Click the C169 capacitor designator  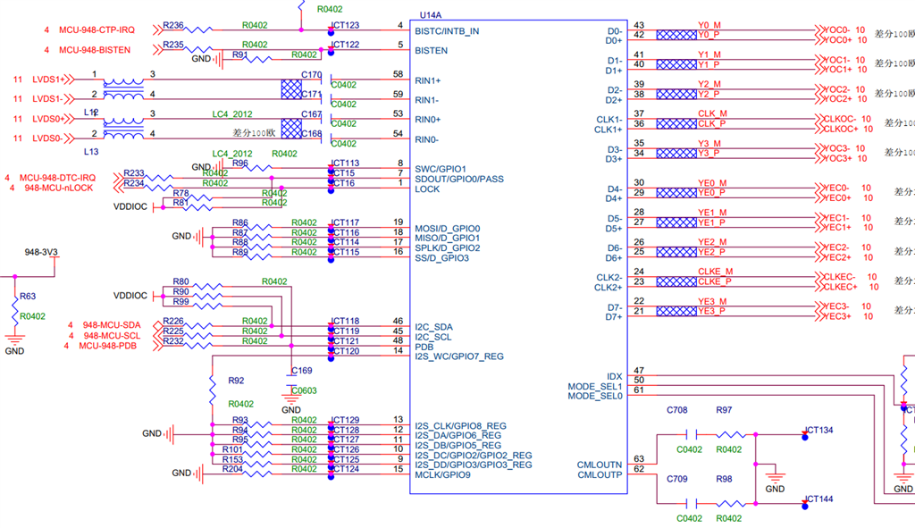click(302, 371)
